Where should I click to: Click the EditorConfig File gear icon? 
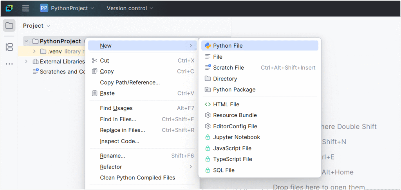(208, 126)
